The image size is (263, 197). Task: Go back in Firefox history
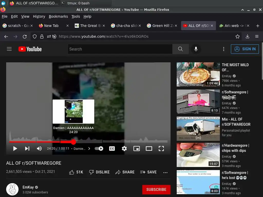coord(6,36)
